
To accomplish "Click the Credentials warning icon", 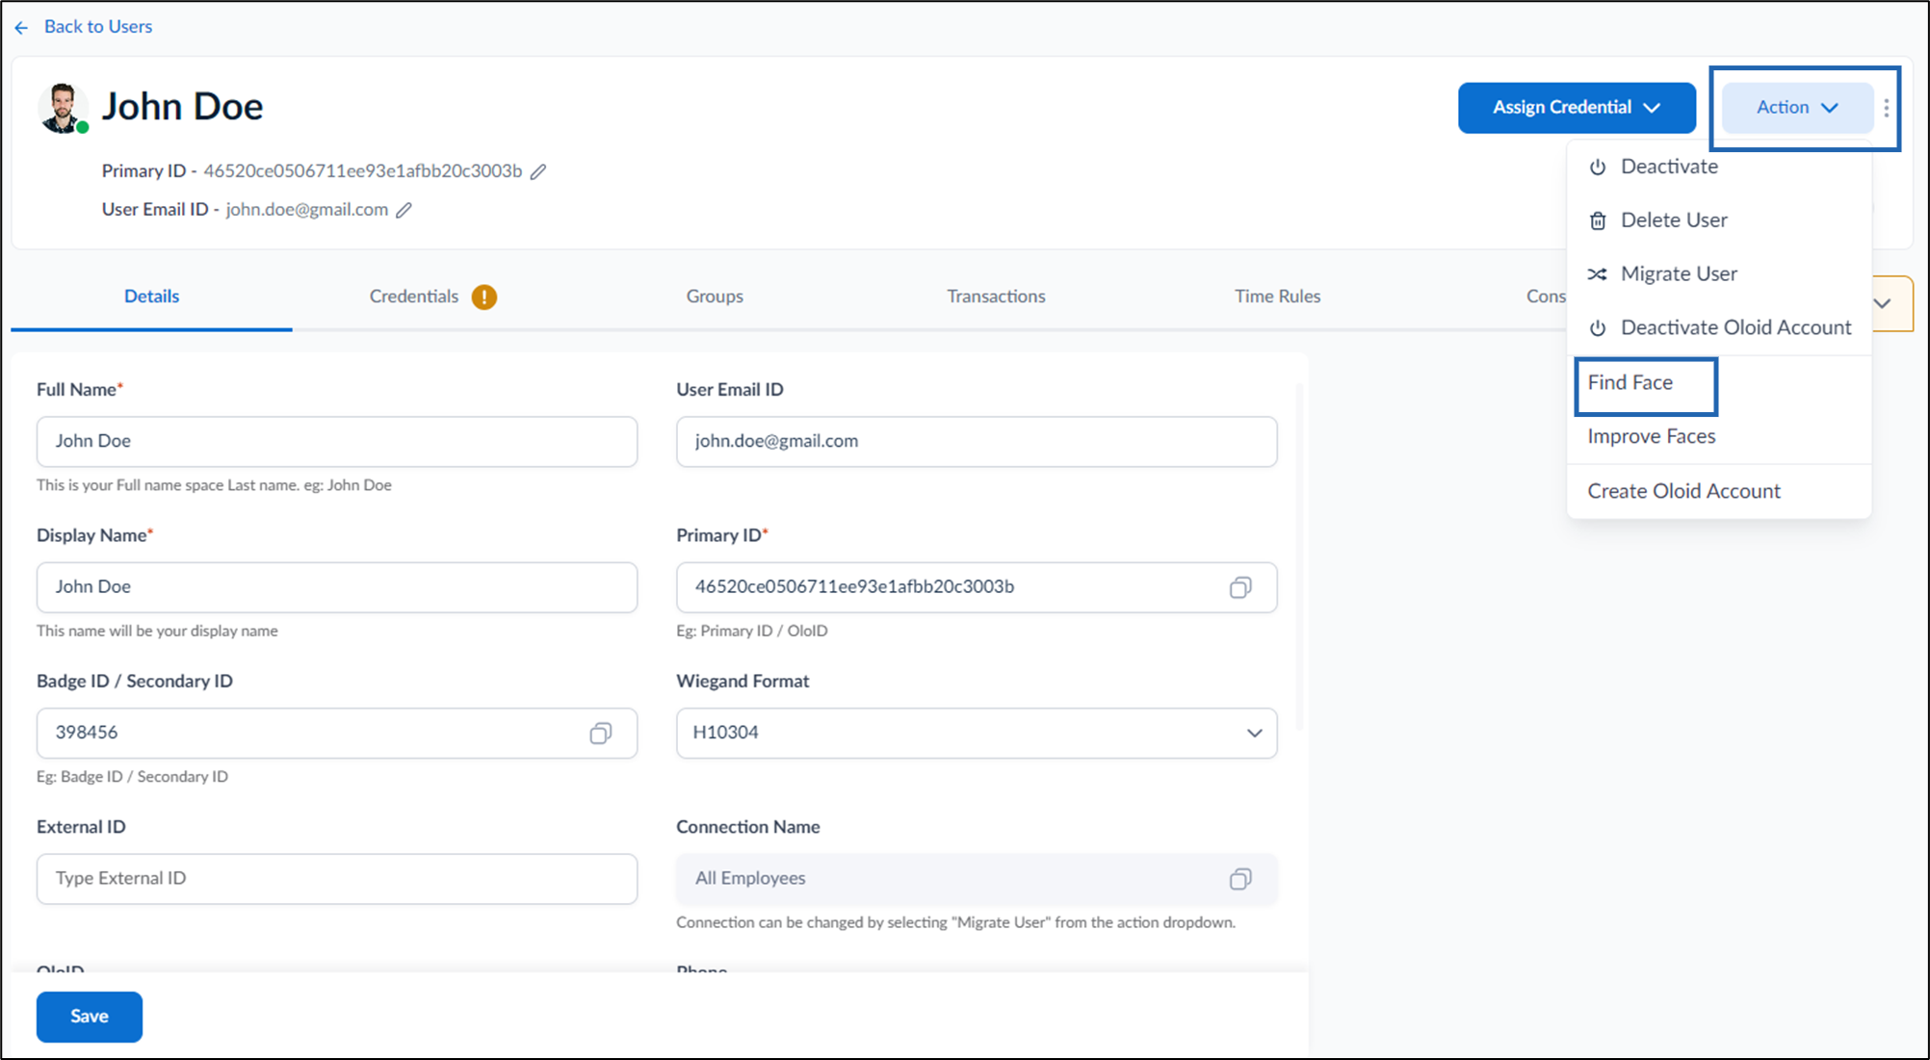I will (484, 297).
